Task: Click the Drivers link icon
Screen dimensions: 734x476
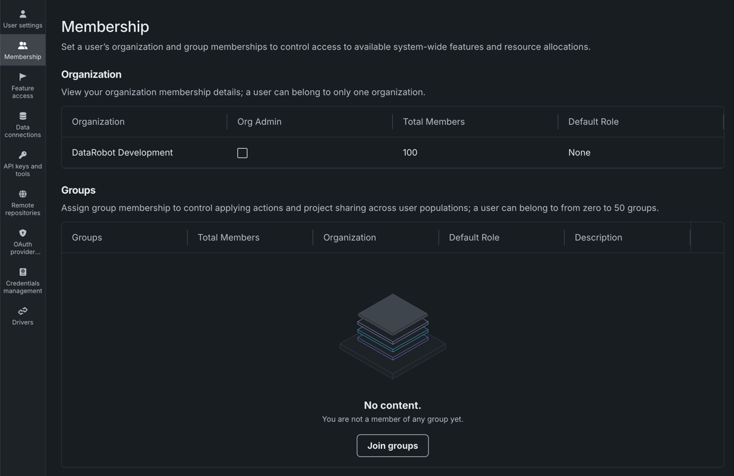Action: click(x=23, y=311)
